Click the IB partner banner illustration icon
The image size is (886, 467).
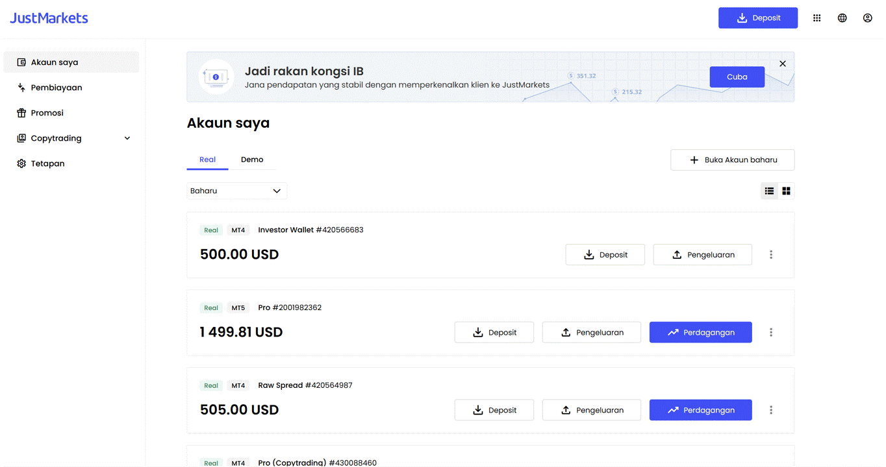216,77
